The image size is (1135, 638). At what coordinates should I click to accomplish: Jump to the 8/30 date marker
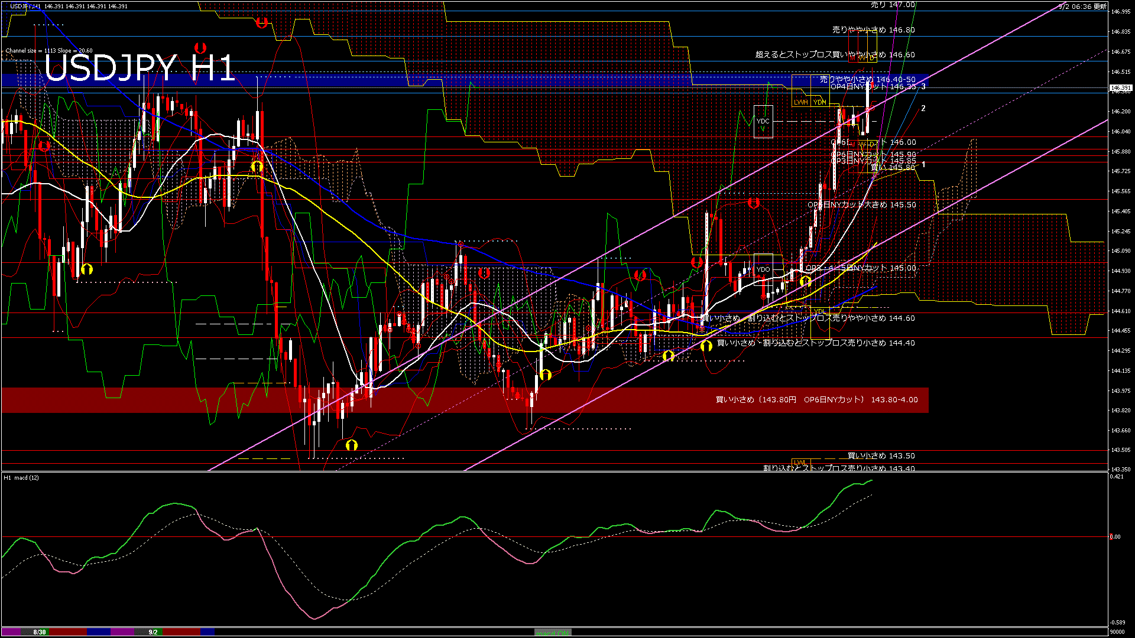[x=40, y=632]
